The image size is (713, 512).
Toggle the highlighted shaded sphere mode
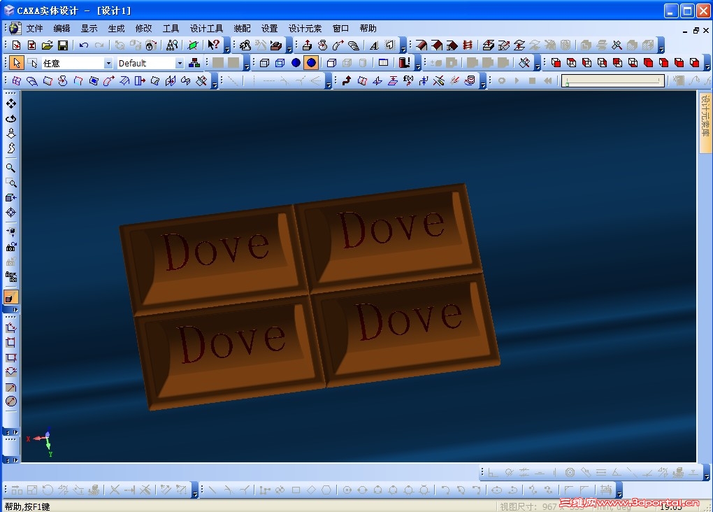point(311,63)
